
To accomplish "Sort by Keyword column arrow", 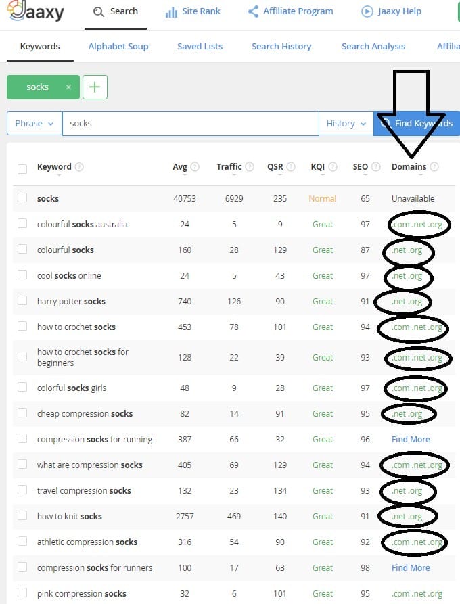I will tap(59, 175).
